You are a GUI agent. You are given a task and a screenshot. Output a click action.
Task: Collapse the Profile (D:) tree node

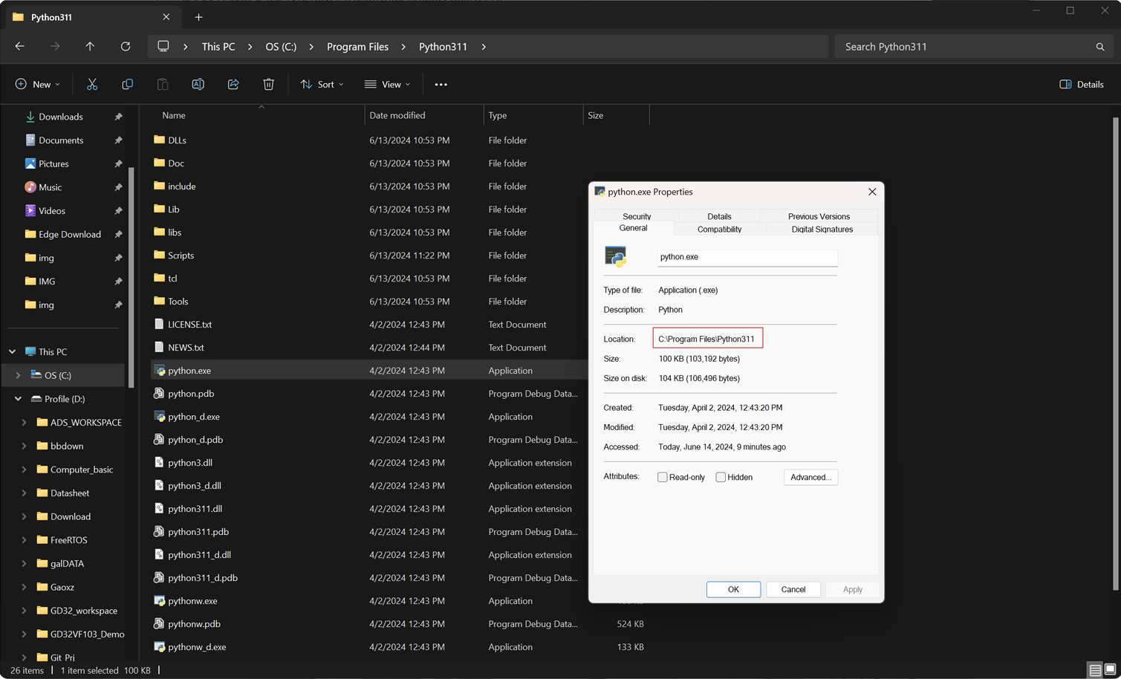18,399
